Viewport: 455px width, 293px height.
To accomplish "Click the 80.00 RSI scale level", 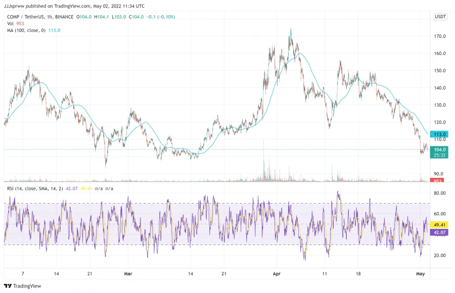I will [x=440, y=193].
